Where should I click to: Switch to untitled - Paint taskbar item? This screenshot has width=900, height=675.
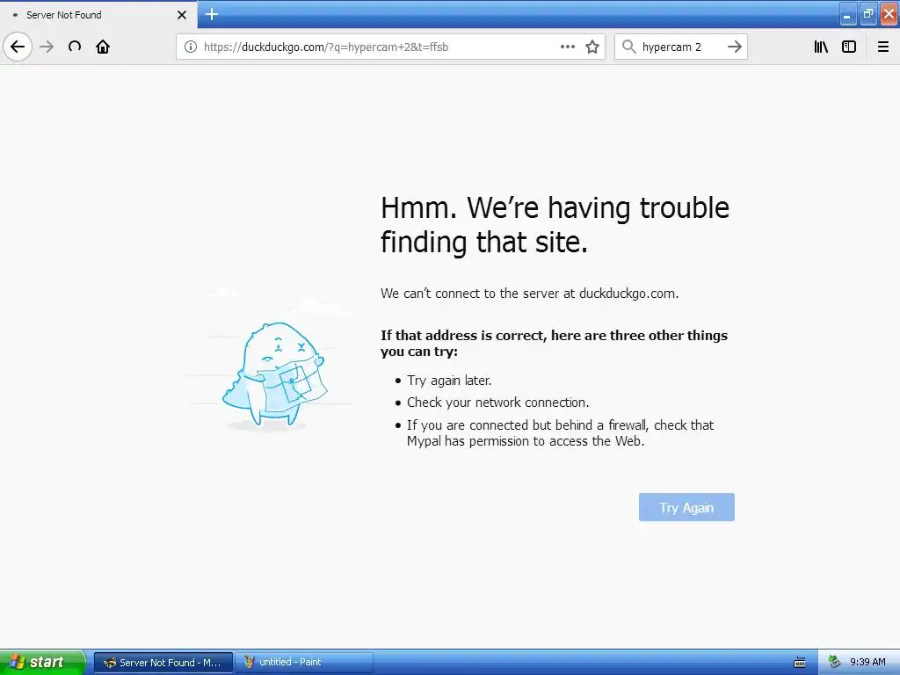click(303, 663)
